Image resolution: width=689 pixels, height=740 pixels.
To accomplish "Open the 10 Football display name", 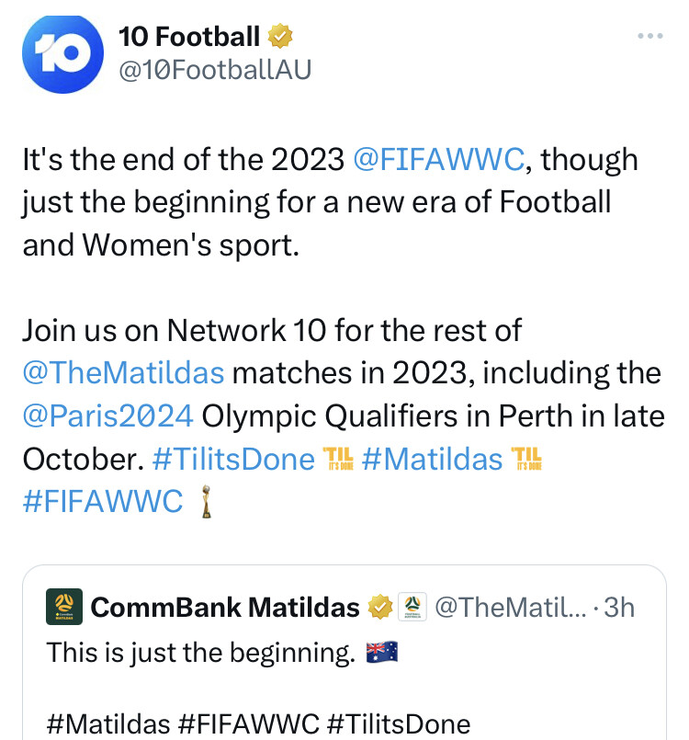I will (x=189, y=38).
